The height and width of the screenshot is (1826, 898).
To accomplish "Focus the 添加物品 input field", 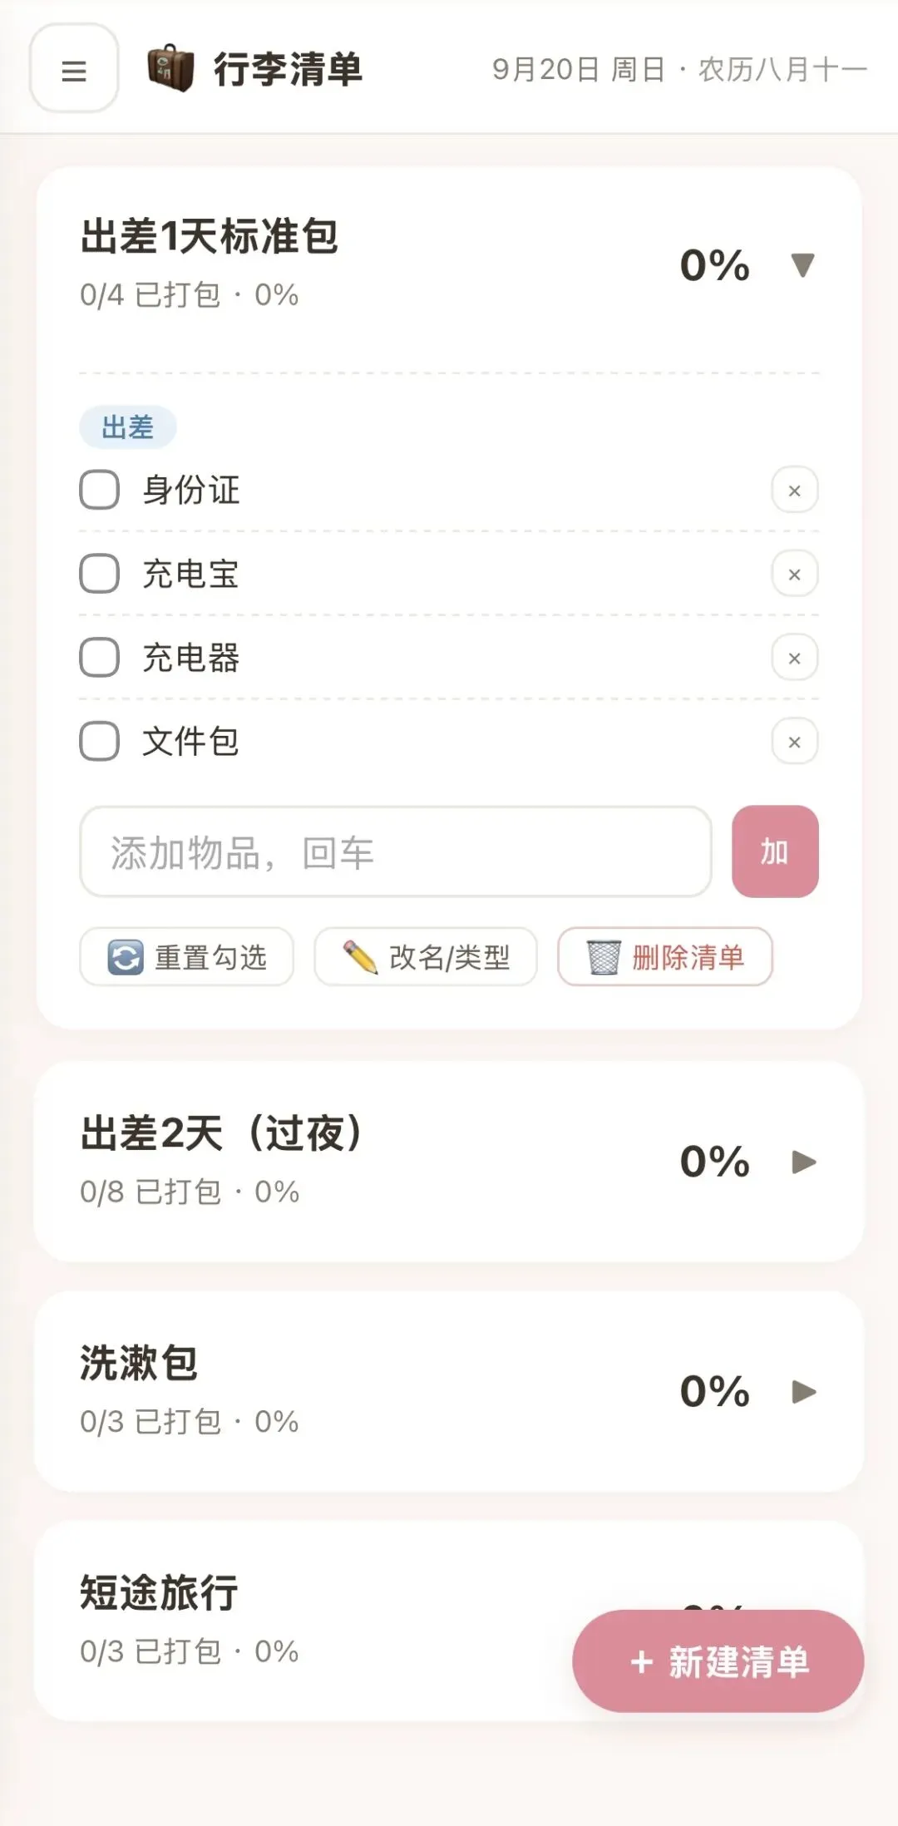I will 396,851.
